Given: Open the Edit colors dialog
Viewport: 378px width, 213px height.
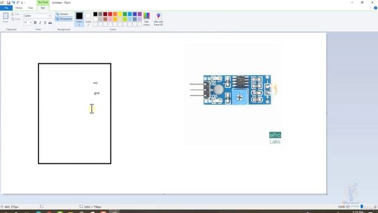Looking at the screenshot, I should coord(146,19).
